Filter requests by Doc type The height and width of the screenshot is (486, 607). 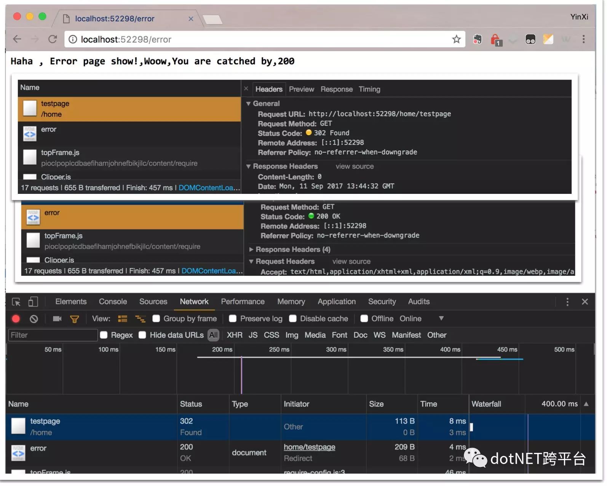pyautogui.click(x=360, y=335)
